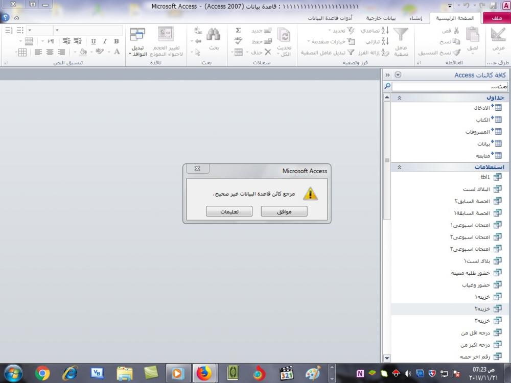The image size is (511, 383).
Task: Sort descending with تنازلي icon
Action: coord(385,41)
